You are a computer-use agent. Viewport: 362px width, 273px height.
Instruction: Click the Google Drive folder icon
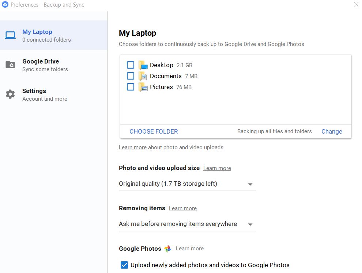click(10, 65)
